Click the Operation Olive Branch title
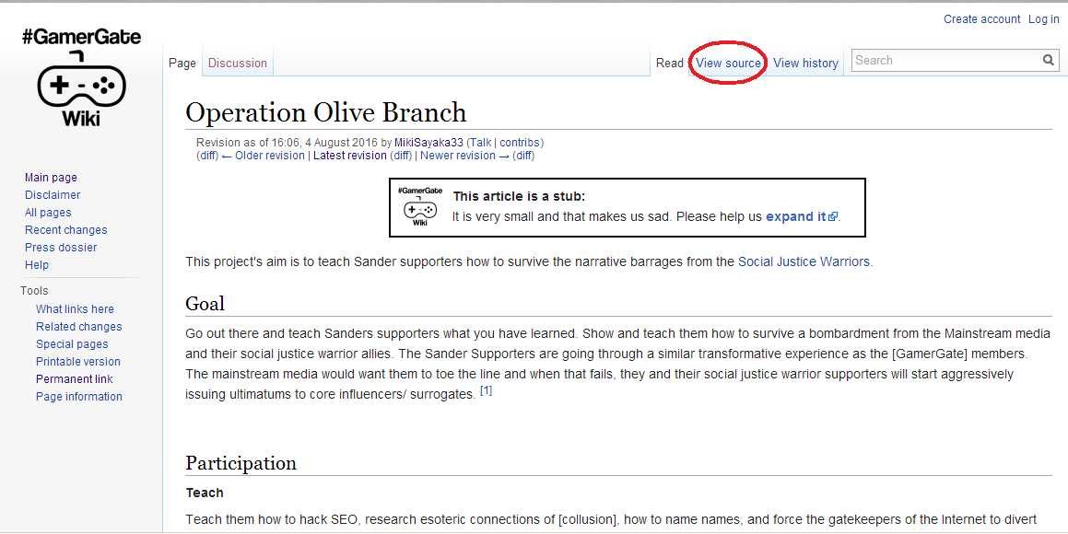Viewport: 1068px width, 534px height. [326, 113]
